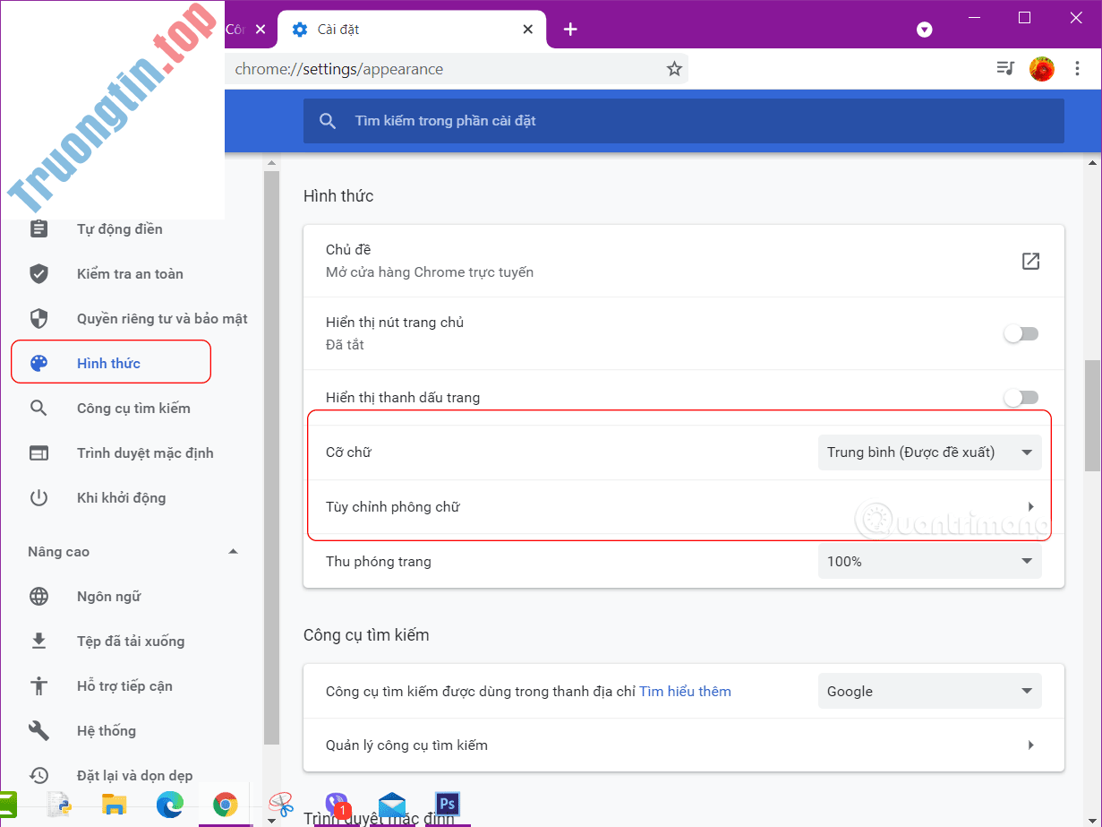The height and width of the screenshot is (827, 1102).
Task: Collapse the Nâng cao section
Action: pyautogui.click(x=233, y=551)
